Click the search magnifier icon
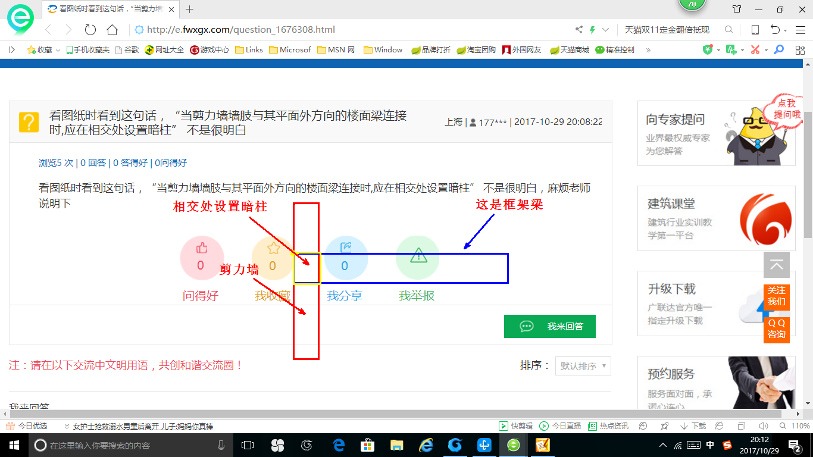Viewport: 813px width, 457px height. tap(728, 30)
